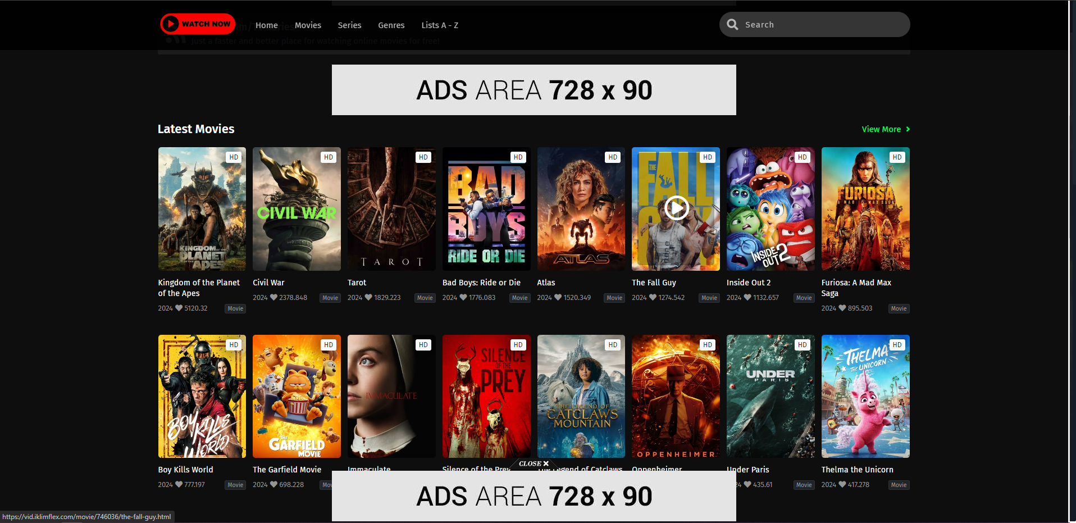Click the Oppenheimer poster thumbnail
The width and height of the screenshot is (1076, 523).
(x=676, y=396)
